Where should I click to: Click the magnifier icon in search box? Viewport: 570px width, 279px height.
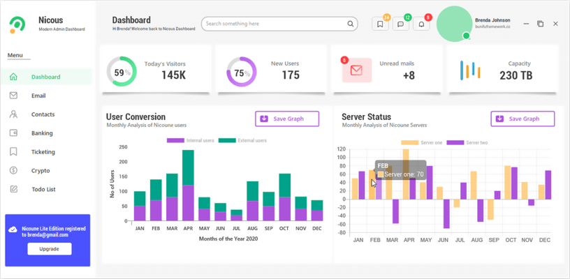(351, 24)
